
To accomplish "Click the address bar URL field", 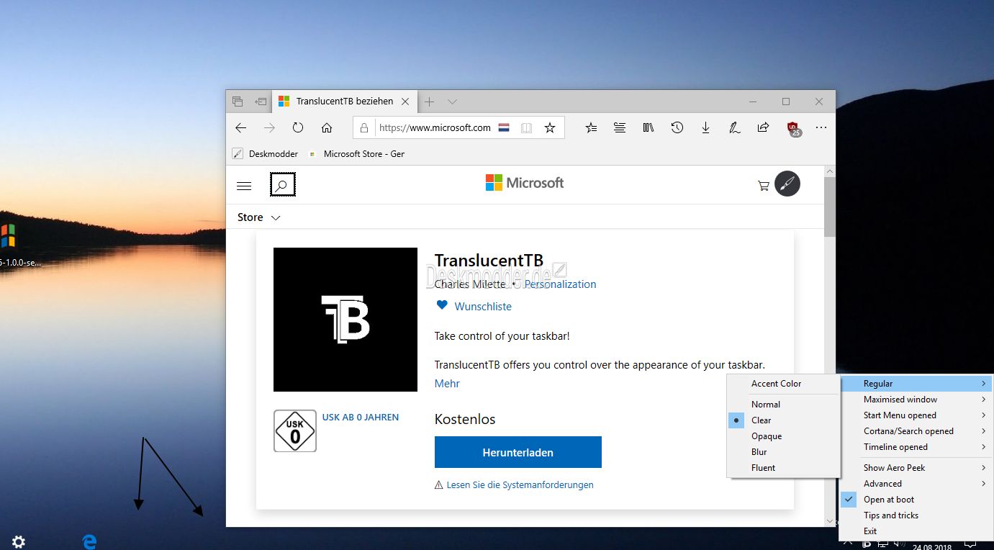I will pos(435,127).
